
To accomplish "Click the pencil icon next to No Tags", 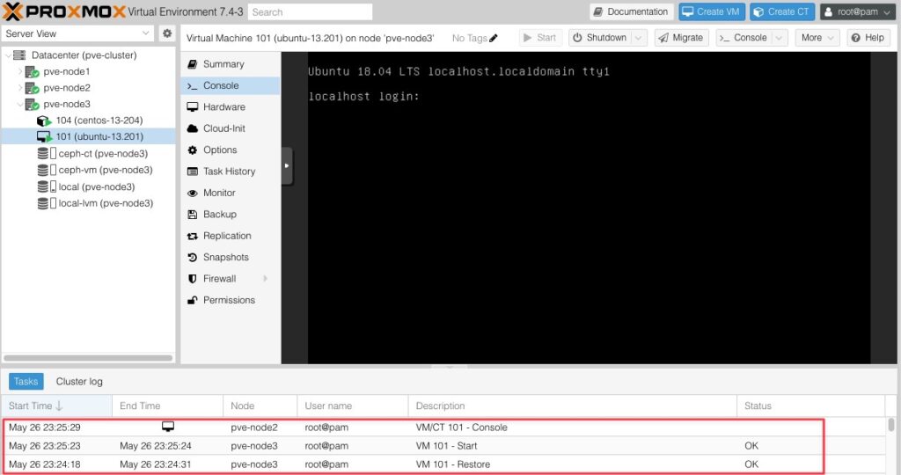I will pos(494,38).
